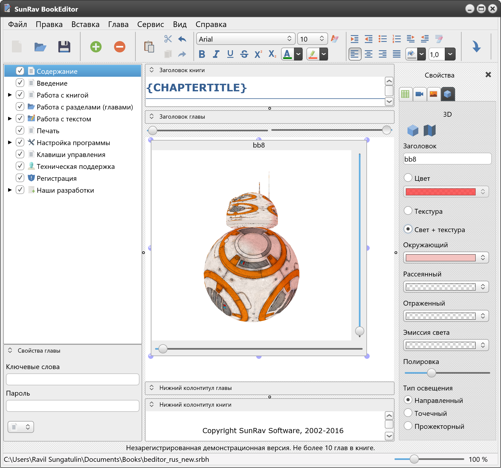Uncheck the Печать chapter checkbox
This screenshot has width=501, height=468.
tap(20, 130)
